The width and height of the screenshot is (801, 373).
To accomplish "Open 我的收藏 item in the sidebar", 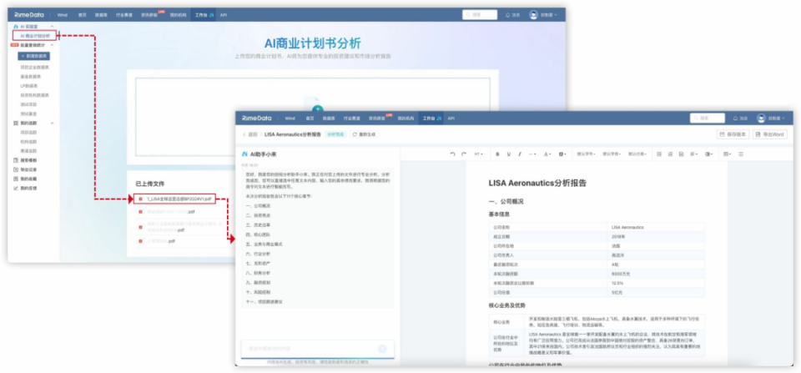I will point(25,179).
